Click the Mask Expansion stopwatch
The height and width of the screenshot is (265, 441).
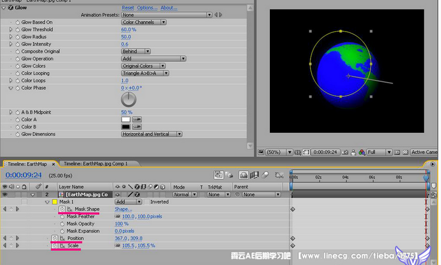click(x=62, y=231)
